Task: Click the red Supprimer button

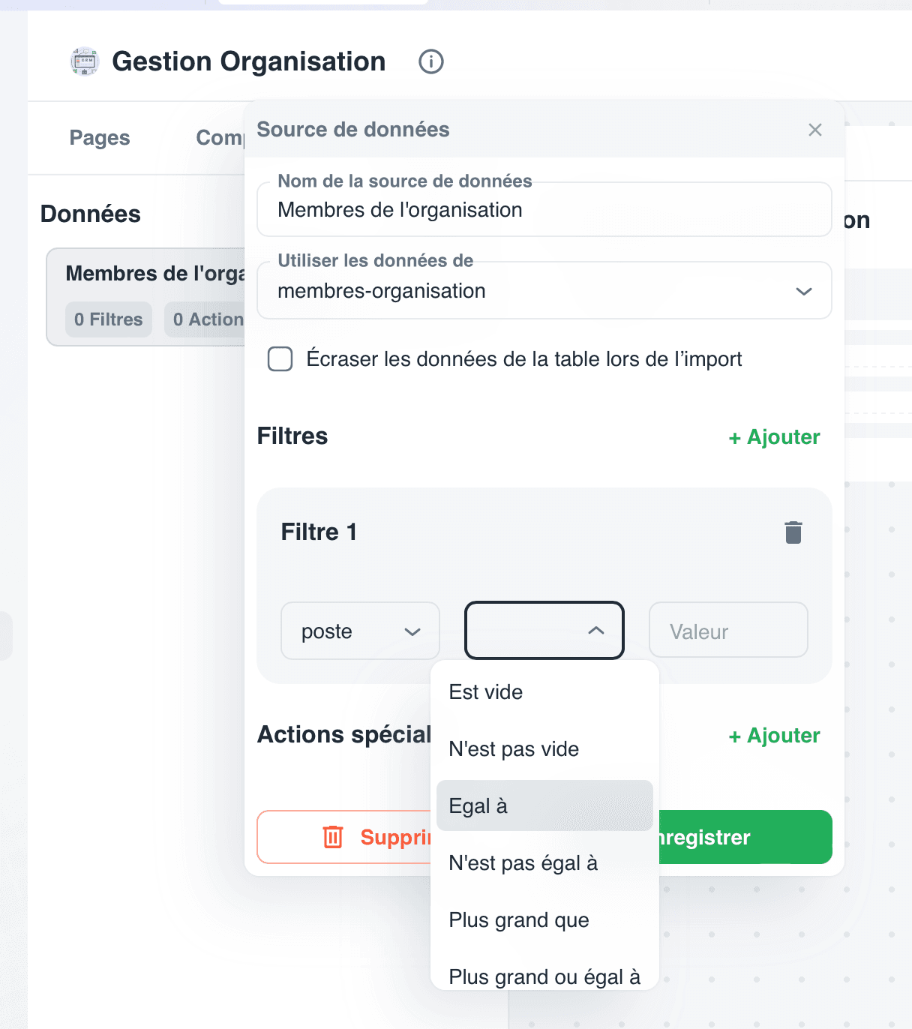Action: [344, 837]
